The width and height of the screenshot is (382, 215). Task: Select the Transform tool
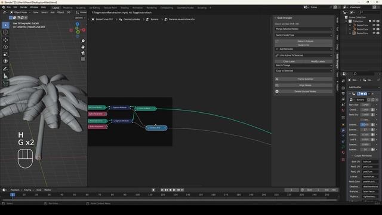5,61
